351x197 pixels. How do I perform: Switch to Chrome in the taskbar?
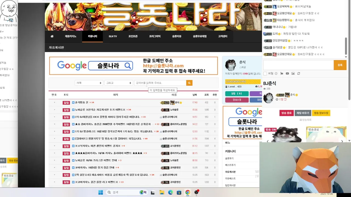tap(188, 192)
